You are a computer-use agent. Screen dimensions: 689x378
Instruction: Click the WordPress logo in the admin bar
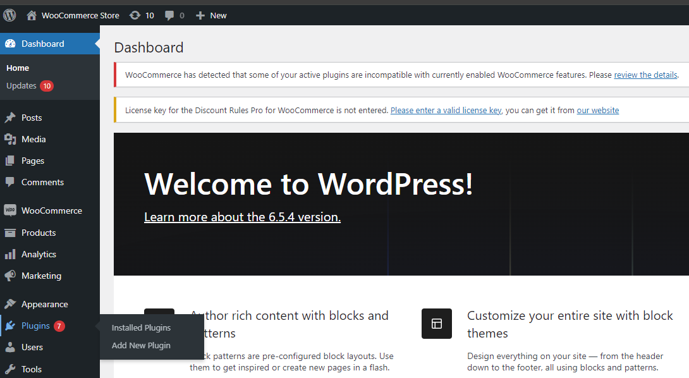coord(9,15)
